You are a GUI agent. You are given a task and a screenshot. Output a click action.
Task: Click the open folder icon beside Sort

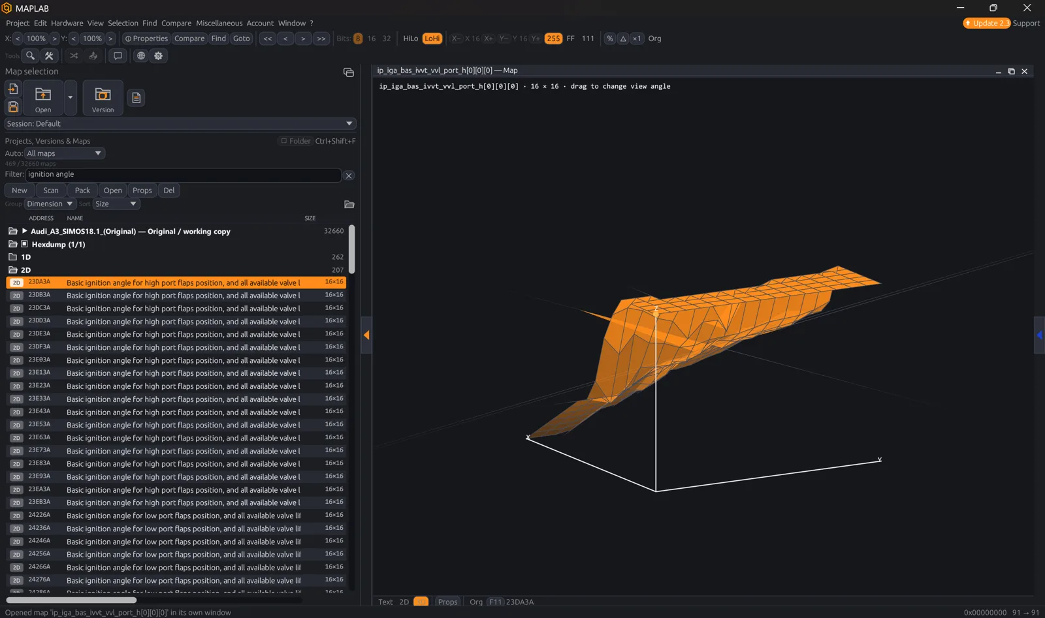point(349,204)
